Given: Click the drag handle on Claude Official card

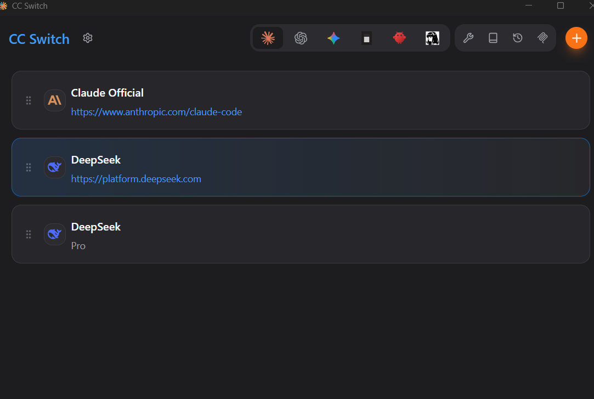Looking at the screenshot, I should point(29,100).
